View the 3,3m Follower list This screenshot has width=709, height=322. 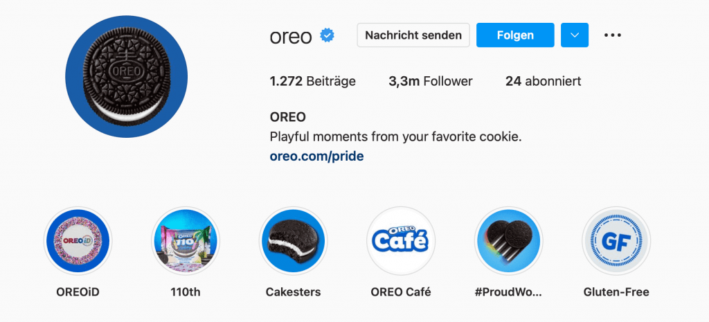pyautogui.click(x=431, y=81)
